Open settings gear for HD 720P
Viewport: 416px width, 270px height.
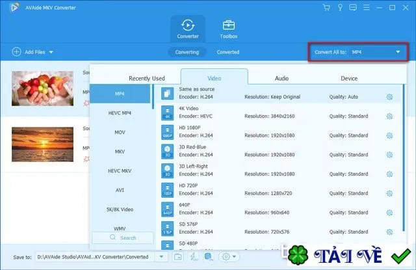[x=389, y=193]
